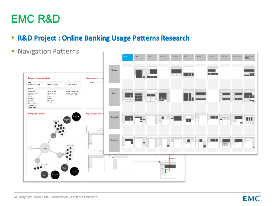Screen dimensions: 274x206
Task: Open the Barclays Channel page wireframe
Action: [x=128, y=119]
